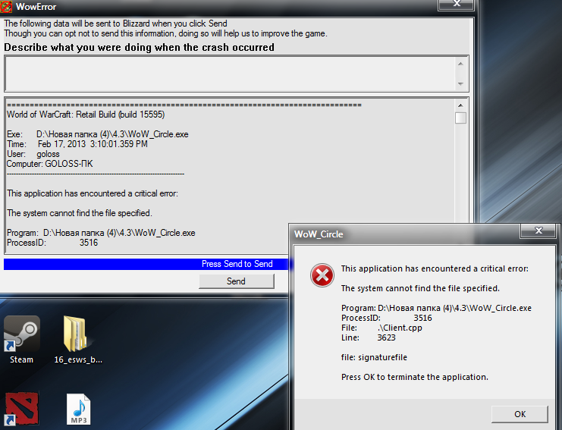This screenshot has height=430, width=562.
Task: Click the 'Feb 17, 2013' time line
Action: point(77,144)
